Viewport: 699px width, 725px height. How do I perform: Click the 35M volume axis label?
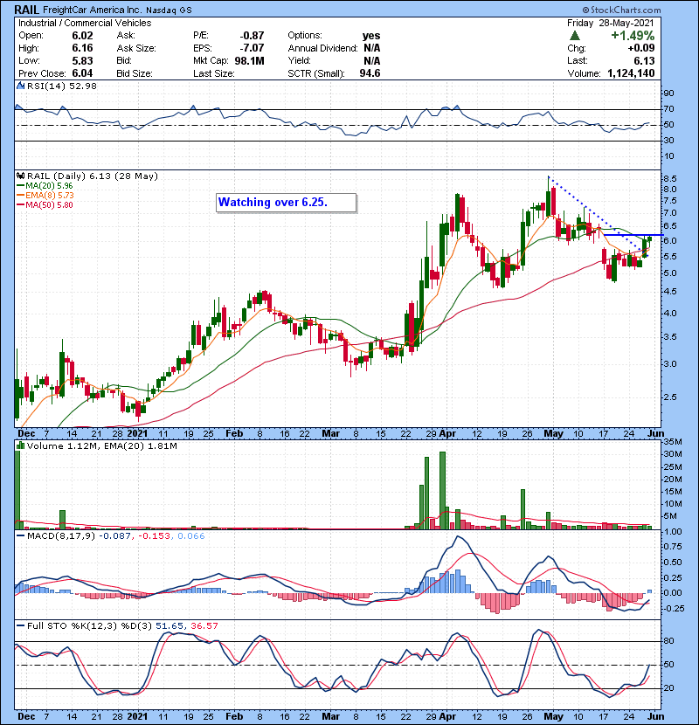point(673,442)
